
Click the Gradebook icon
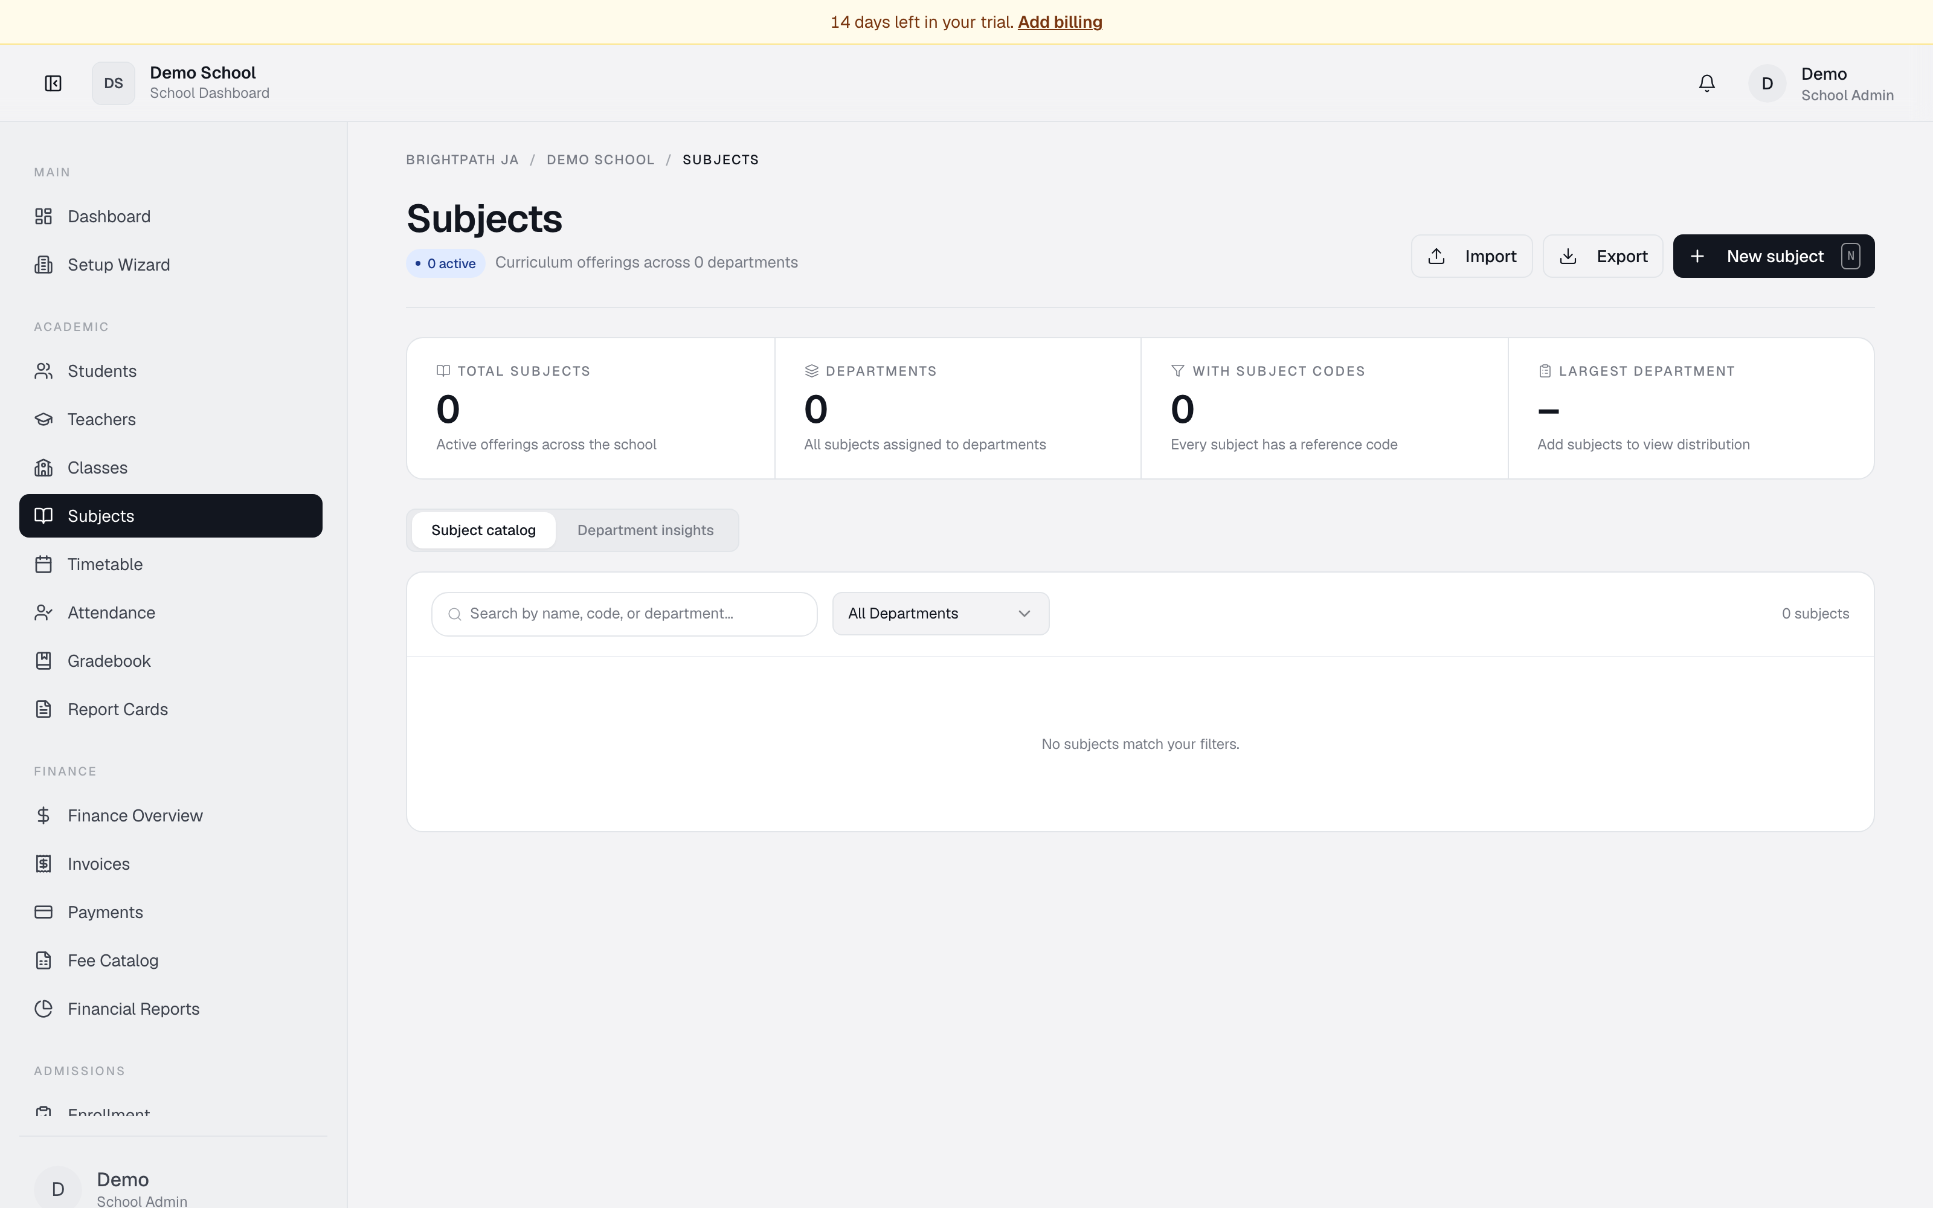(44, 661)
